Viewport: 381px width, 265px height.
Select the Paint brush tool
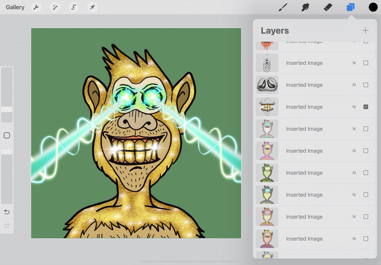(x=282, y=7)
